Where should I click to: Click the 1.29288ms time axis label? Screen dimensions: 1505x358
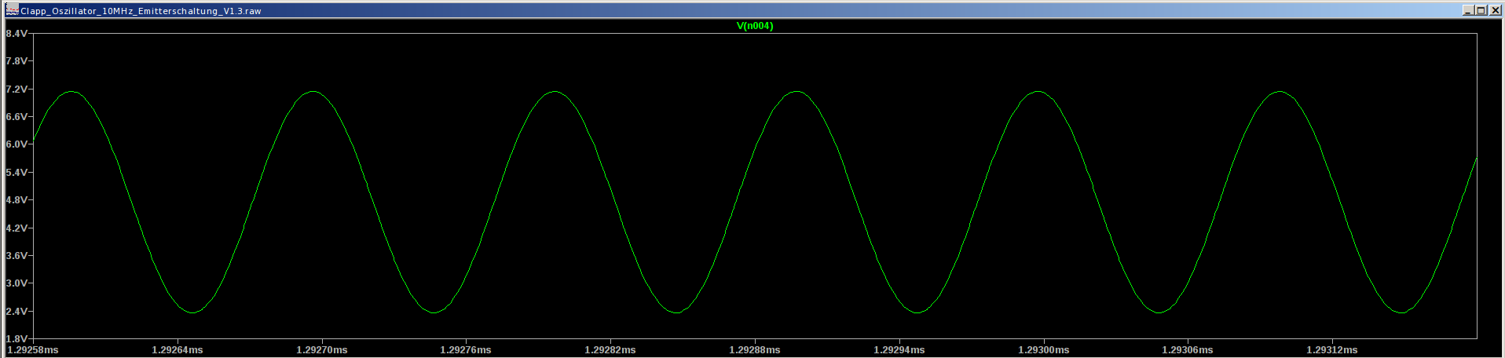(755, 349)
